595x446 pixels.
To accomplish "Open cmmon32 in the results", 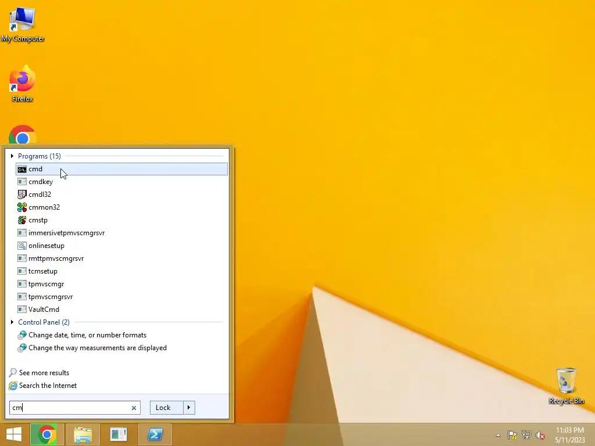I will (x=121, y=207).
